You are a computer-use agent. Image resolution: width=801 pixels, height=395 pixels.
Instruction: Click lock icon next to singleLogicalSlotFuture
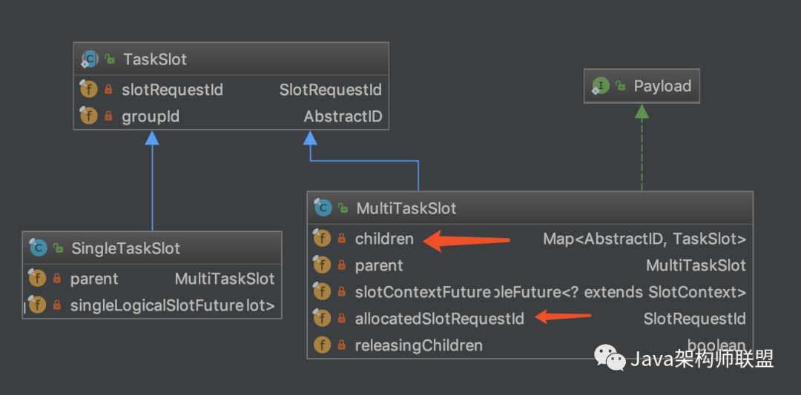pyautogui.click(x=57, y=305)
